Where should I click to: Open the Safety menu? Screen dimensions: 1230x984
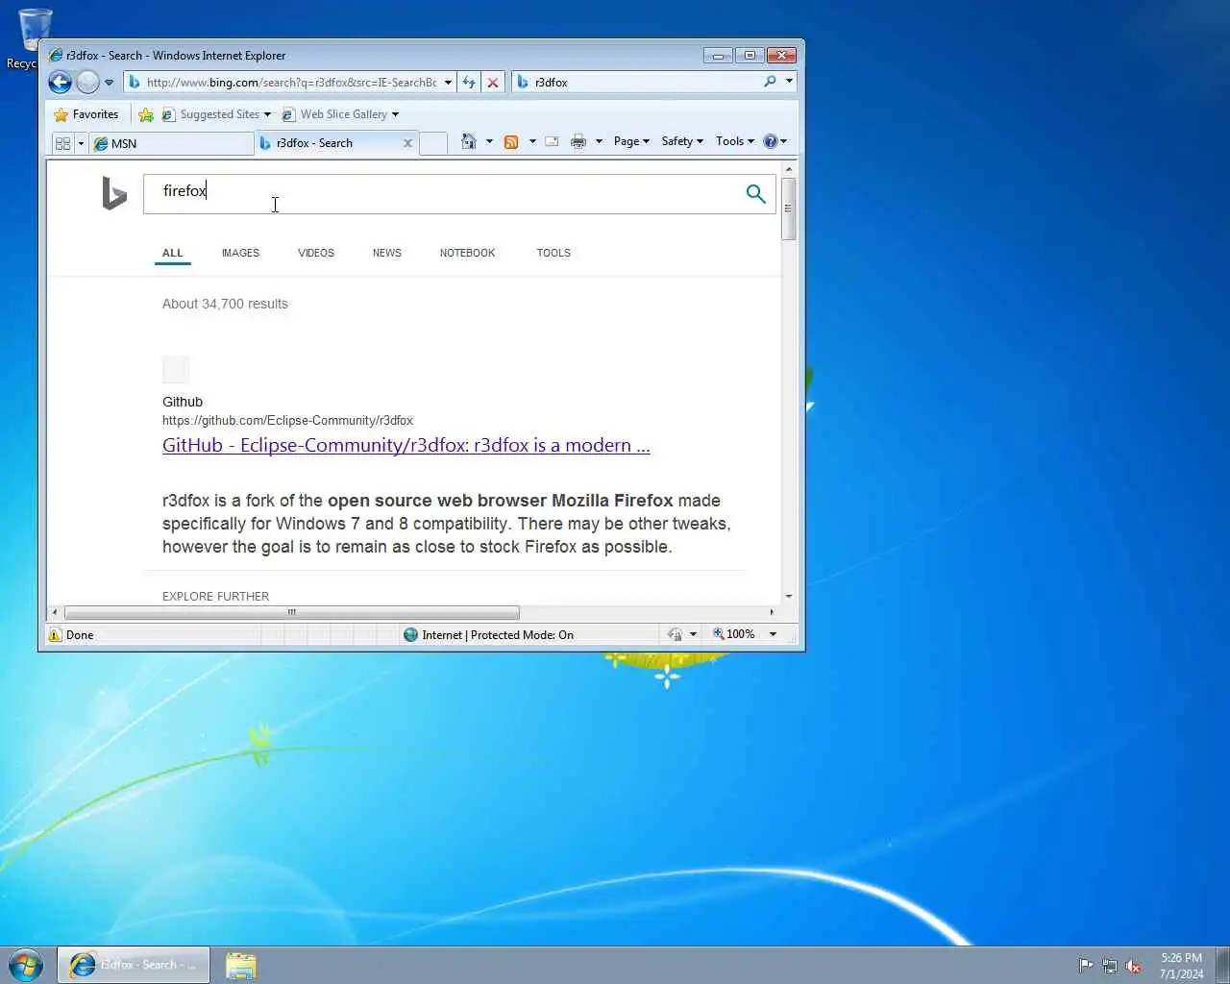point(682,141)
